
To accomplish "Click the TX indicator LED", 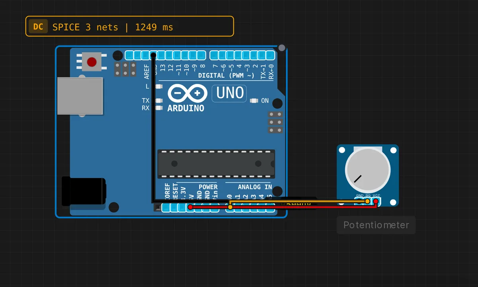I will (x=159, y=101).
